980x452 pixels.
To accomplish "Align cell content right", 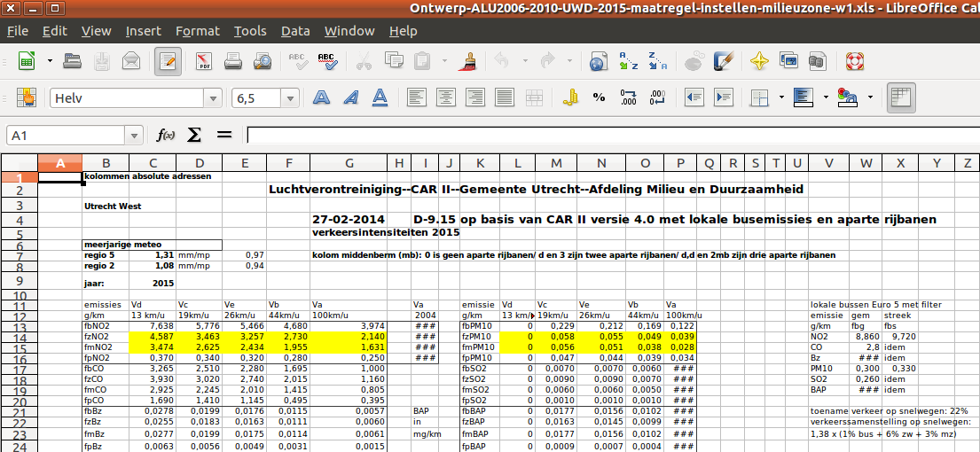I will click(x=475, y=97).
